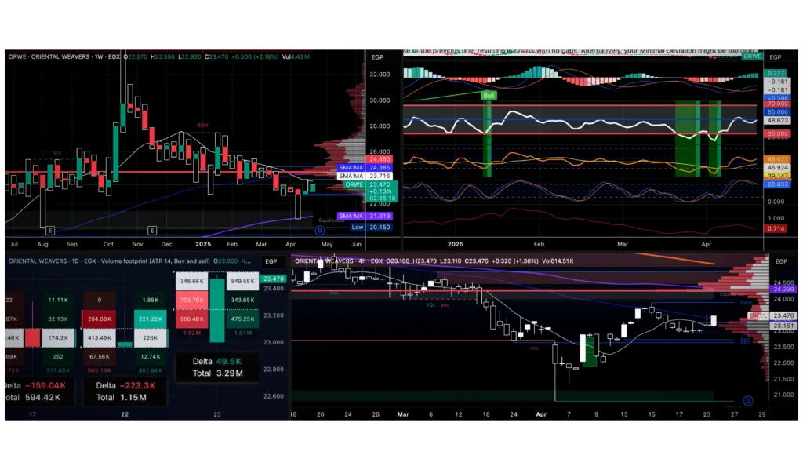The height and width of the screenshot is (470, 803).
Task: Click the purple SMA:MA 21.013 price label
Action: [365, 217]
